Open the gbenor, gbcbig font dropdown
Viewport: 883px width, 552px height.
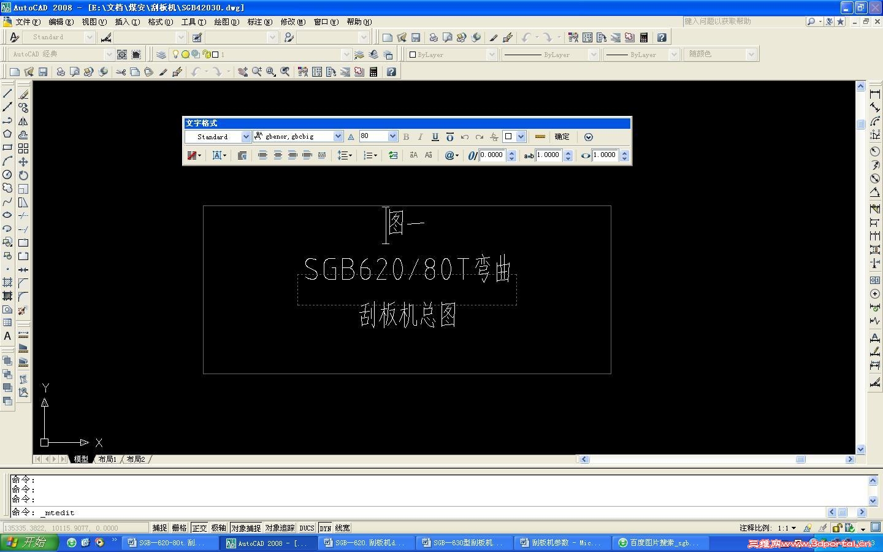(338, 137)
